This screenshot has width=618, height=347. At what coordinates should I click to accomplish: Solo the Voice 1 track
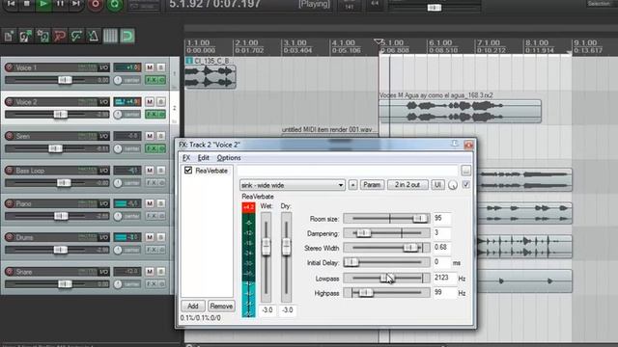coord(161,67)
